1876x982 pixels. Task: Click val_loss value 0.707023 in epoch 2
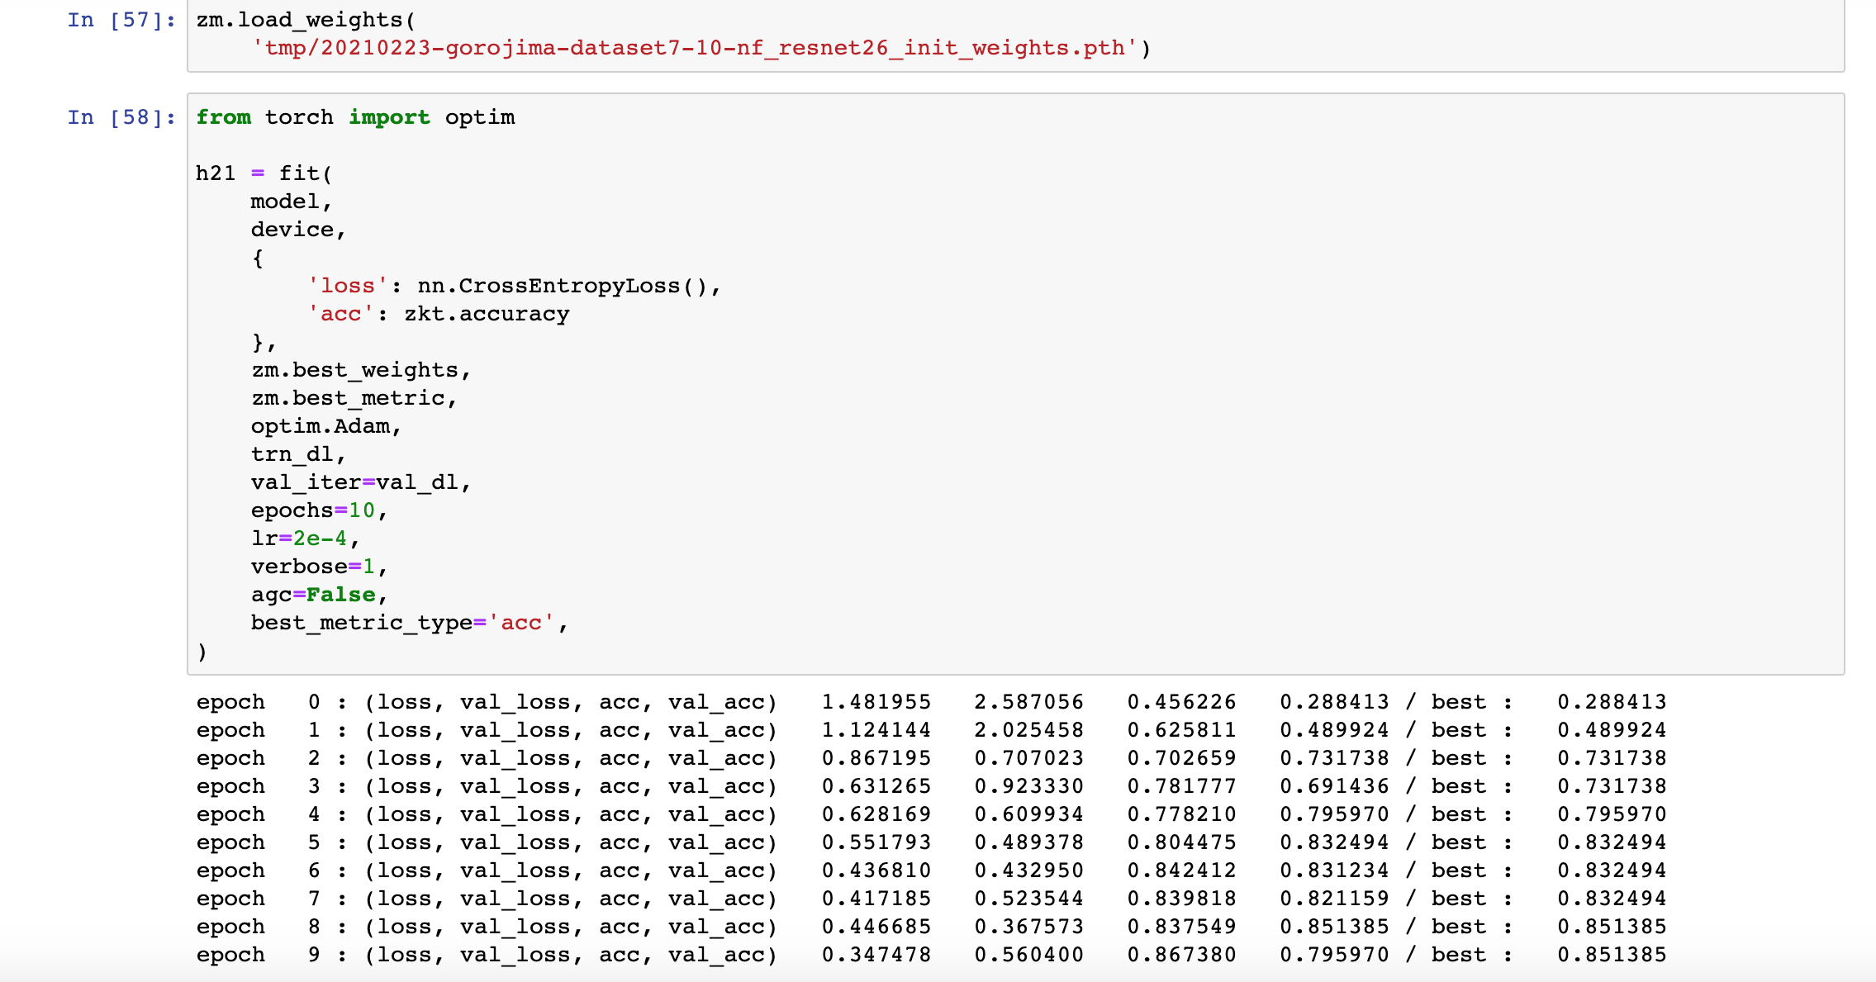pos(1029,758)
